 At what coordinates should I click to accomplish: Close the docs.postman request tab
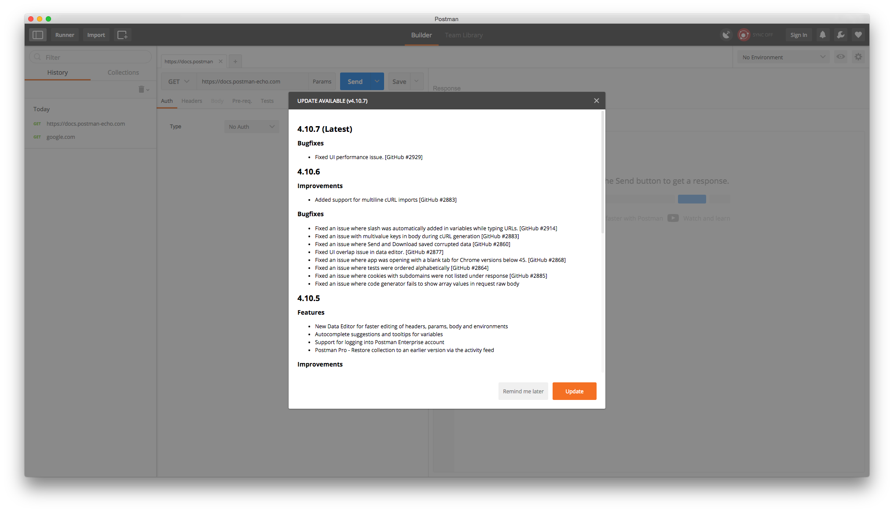220,61
